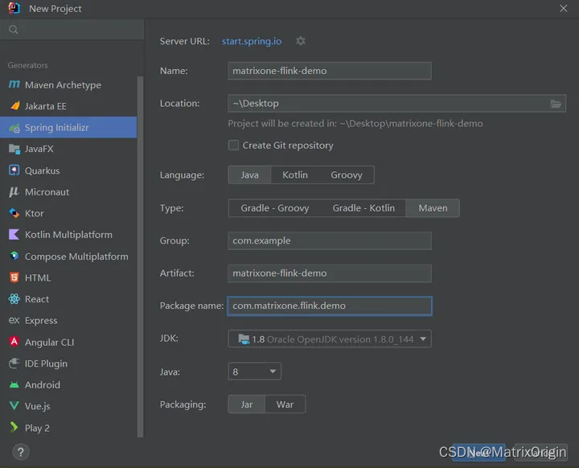579x468 pixels.
Task: Click the generators search field
Action: tap(72, 30)
